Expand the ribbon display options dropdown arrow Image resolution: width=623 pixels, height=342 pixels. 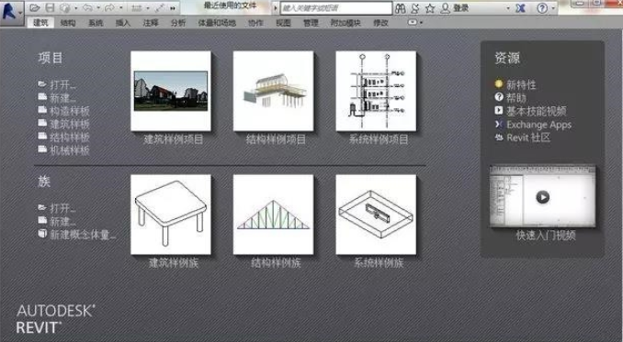click(x=421, y=23)
